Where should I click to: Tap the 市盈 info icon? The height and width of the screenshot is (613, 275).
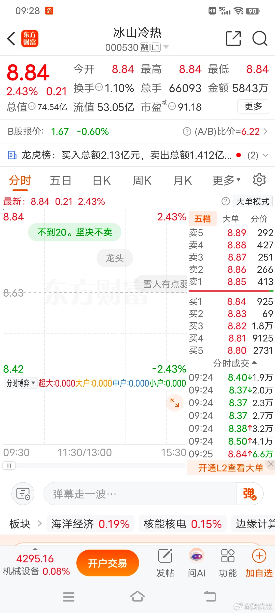(172, 106)
